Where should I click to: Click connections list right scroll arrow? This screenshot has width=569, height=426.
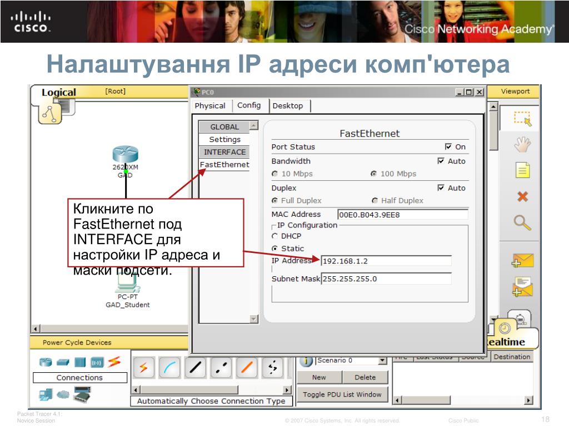click(x=287, y=390)
